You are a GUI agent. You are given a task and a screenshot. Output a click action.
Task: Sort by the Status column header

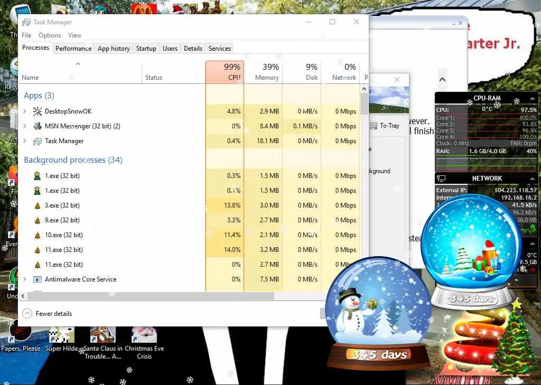[173, 72]
